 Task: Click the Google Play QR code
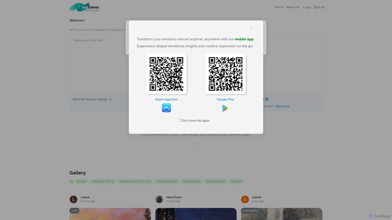click(225, 74)
